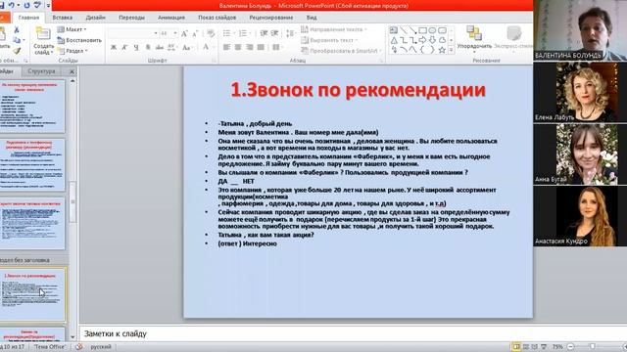Viewport: 627px width, 352px height.
Task: Select the down arrow shape
Action: coord(432,40)
